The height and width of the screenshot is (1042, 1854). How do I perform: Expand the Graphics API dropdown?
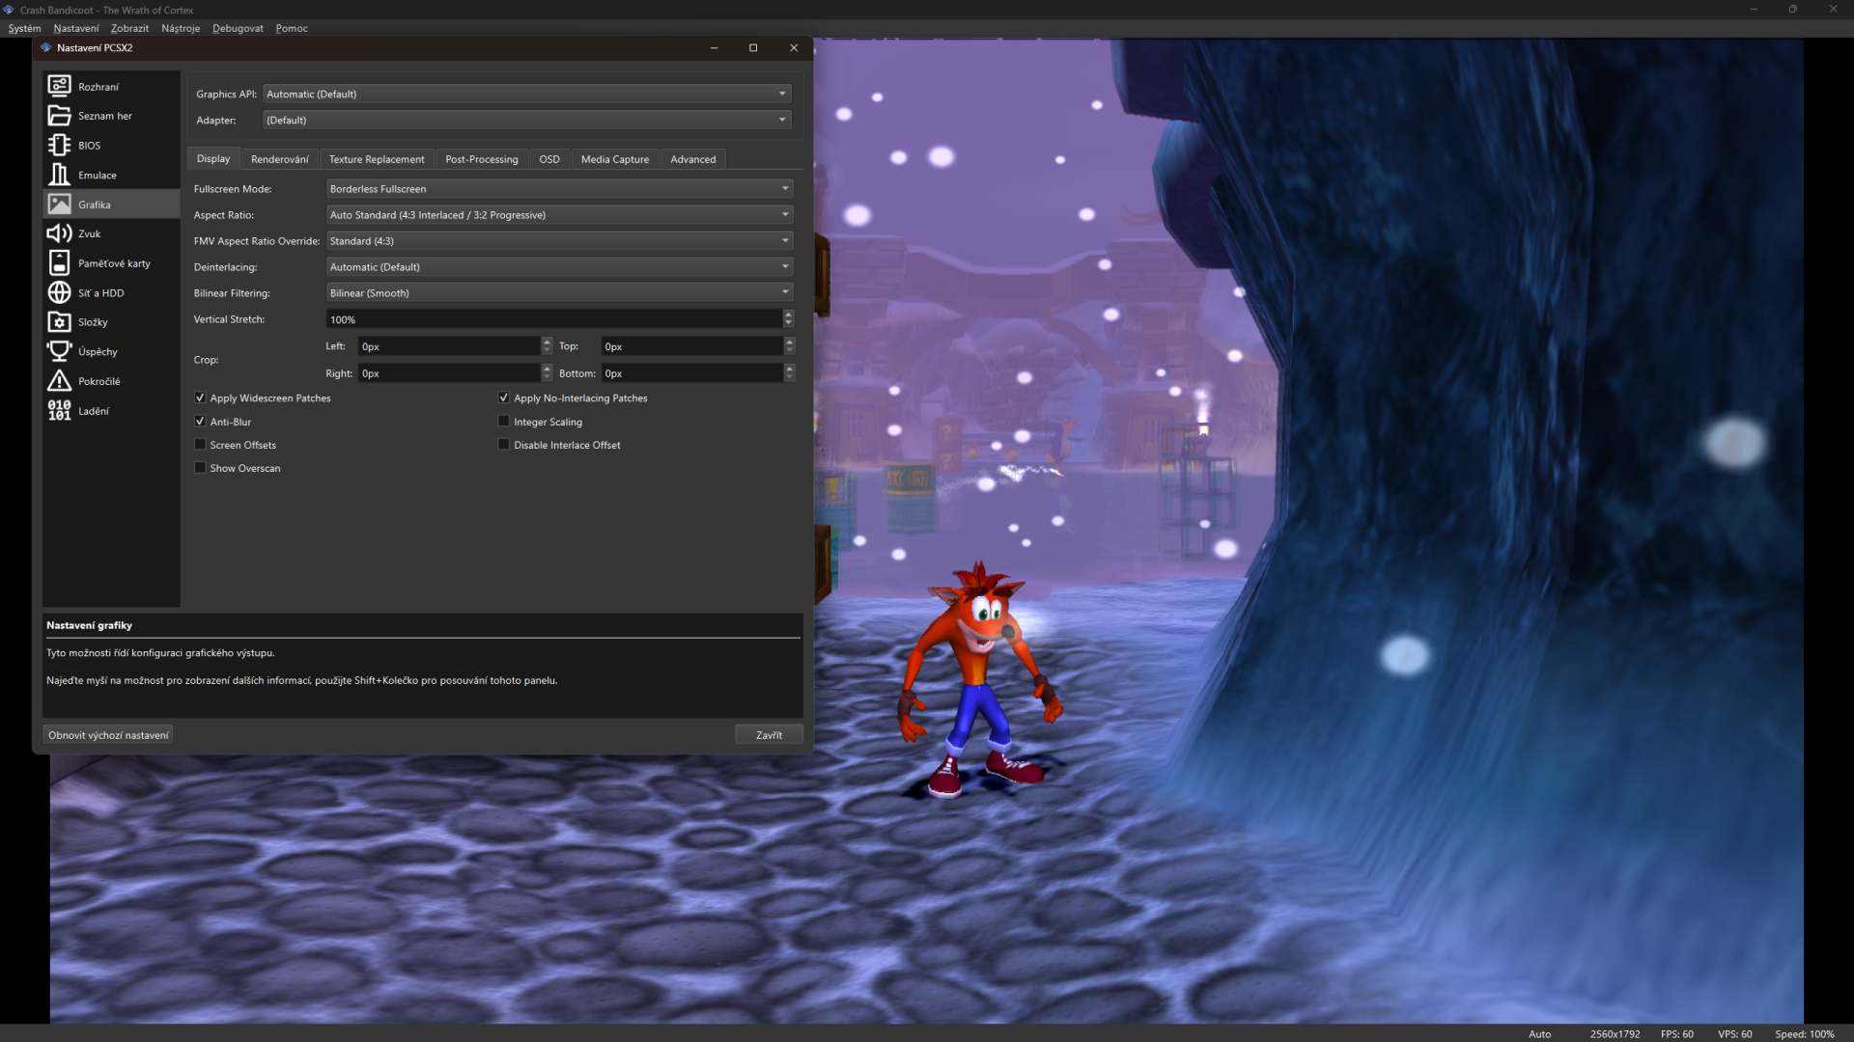526,94
